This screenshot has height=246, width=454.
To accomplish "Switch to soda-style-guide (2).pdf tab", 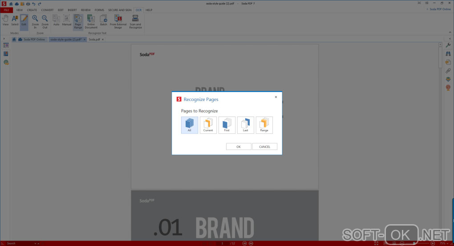I will 66,39.
